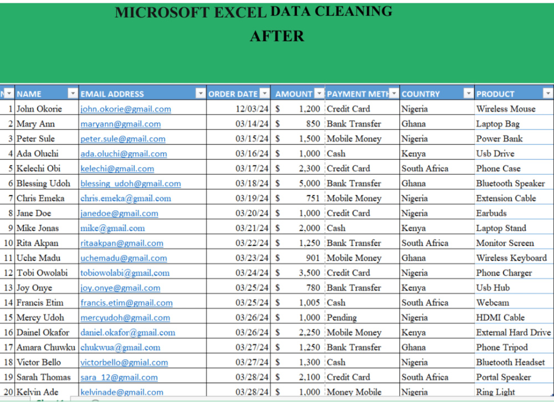The image size is (554, 415).
Task: Select the 'Sarah Thomas' name cell
Action: (47, 377)
